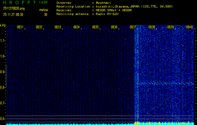Select the 0.7 frequency axis label
Screen dimensions: 197x125
(2, 103)
